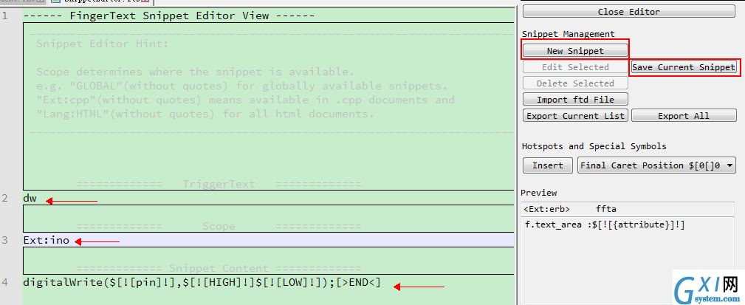Viewport: 745px width, 305px height.
Task: Click the Delete Selected button
Action: tap(575, 83)
